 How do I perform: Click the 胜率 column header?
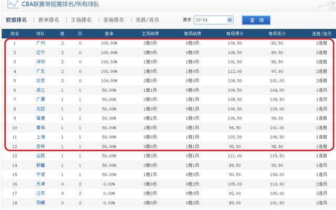[109, 34]
